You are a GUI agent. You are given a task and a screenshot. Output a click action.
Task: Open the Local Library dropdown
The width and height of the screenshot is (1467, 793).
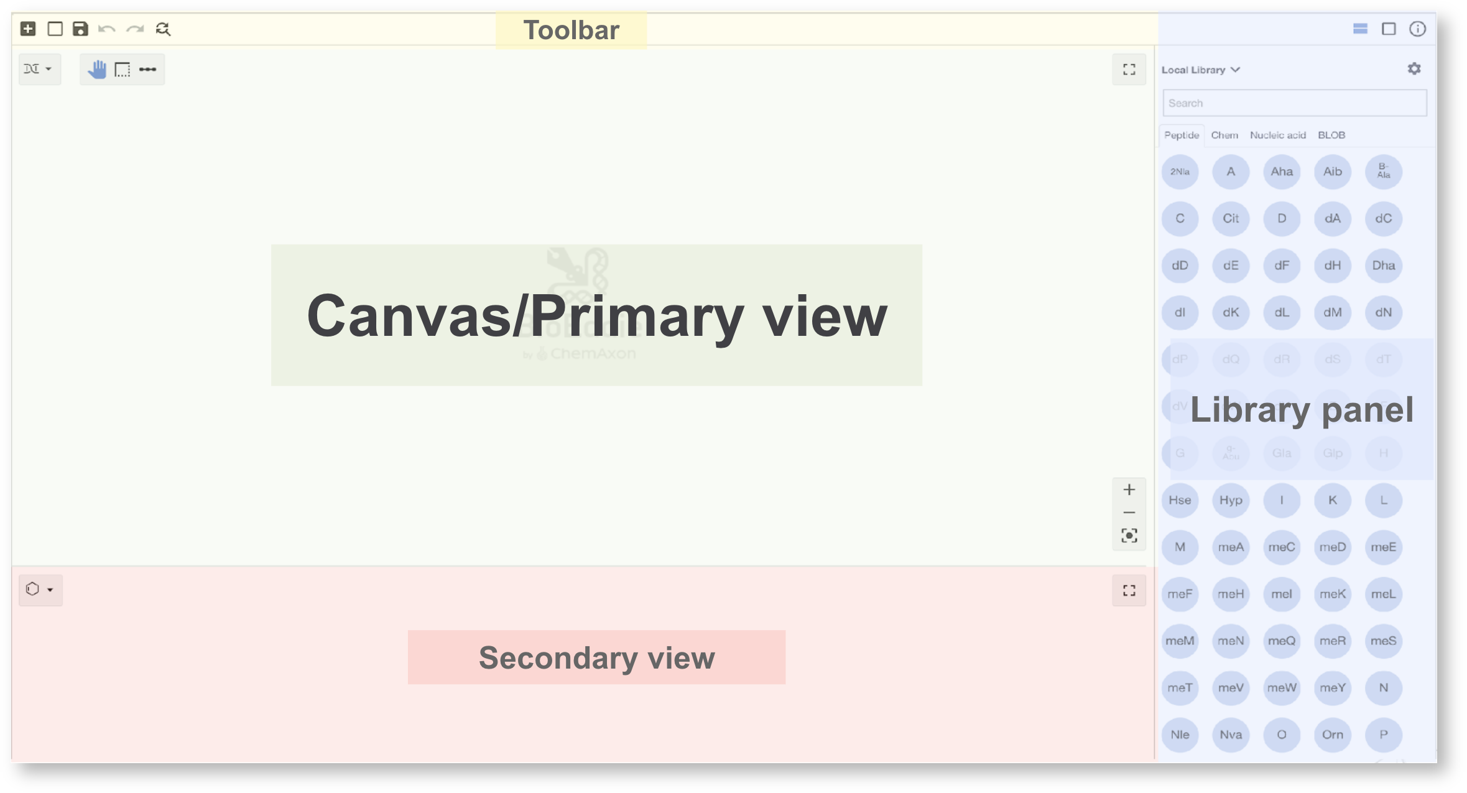(x=1201, y=70)
